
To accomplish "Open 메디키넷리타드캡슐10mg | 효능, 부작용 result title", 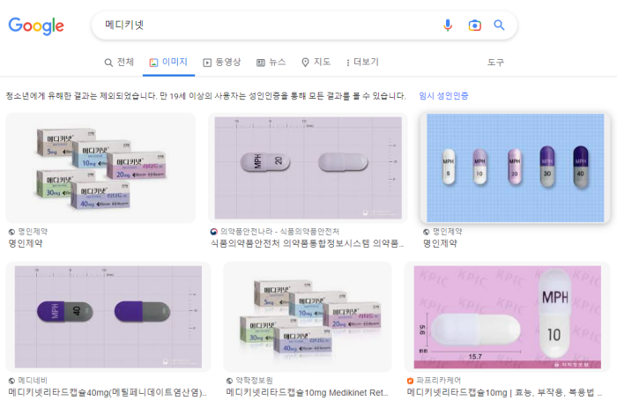I will [x=504, y=392].
